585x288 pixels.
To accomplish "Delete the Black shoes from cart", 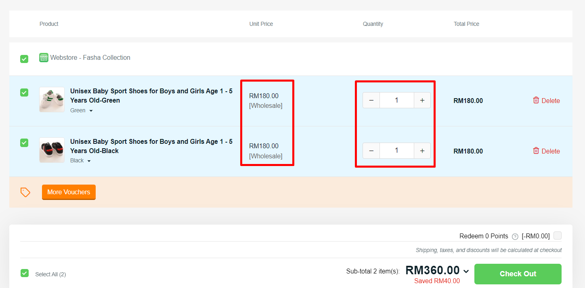I will coord(546,151).
